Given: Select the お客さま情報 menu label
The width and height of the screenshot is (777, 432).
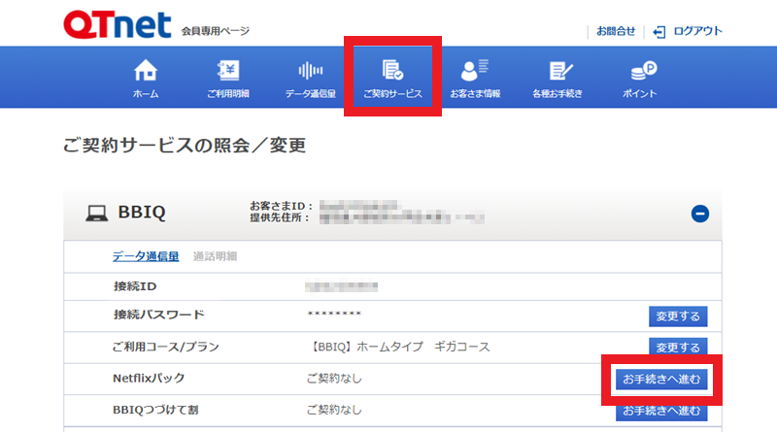Looking at the screenshot, I should tap(475, 93).
